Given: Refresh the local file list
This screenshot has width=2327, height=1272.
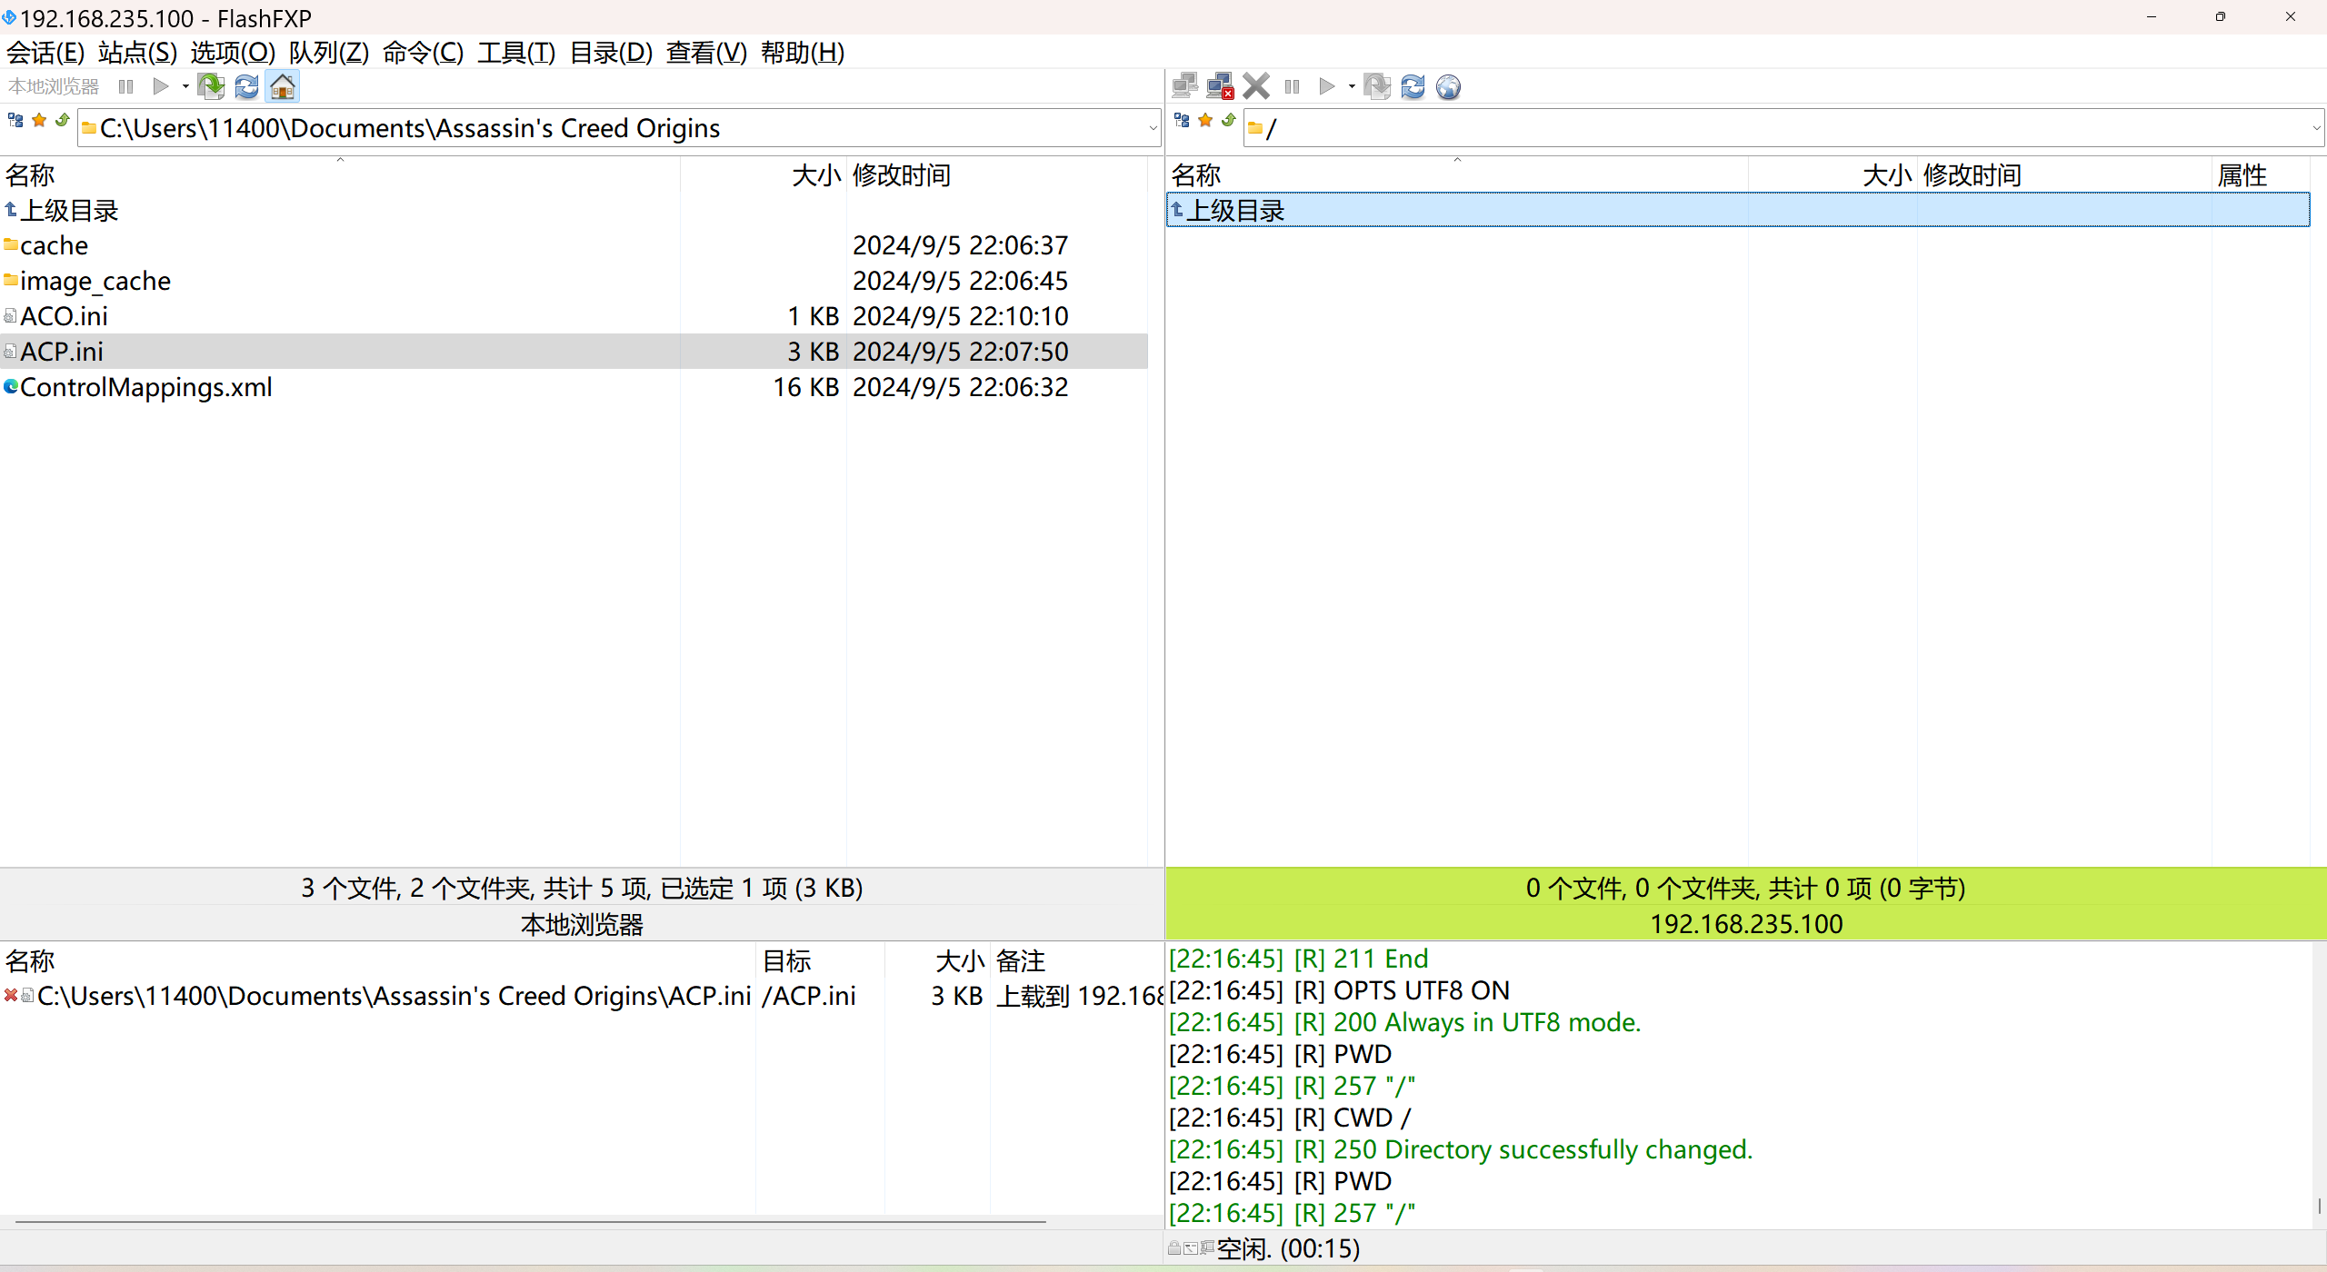Looking at the screenshot, I should 246,86.
